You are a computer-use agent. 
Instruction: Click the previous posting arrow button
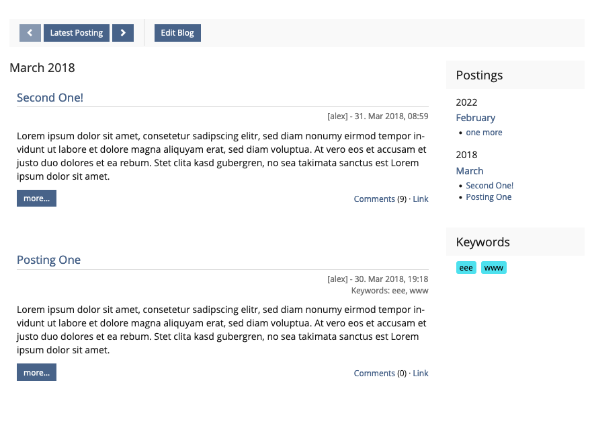pyautogui.click(x=30, y=33)
